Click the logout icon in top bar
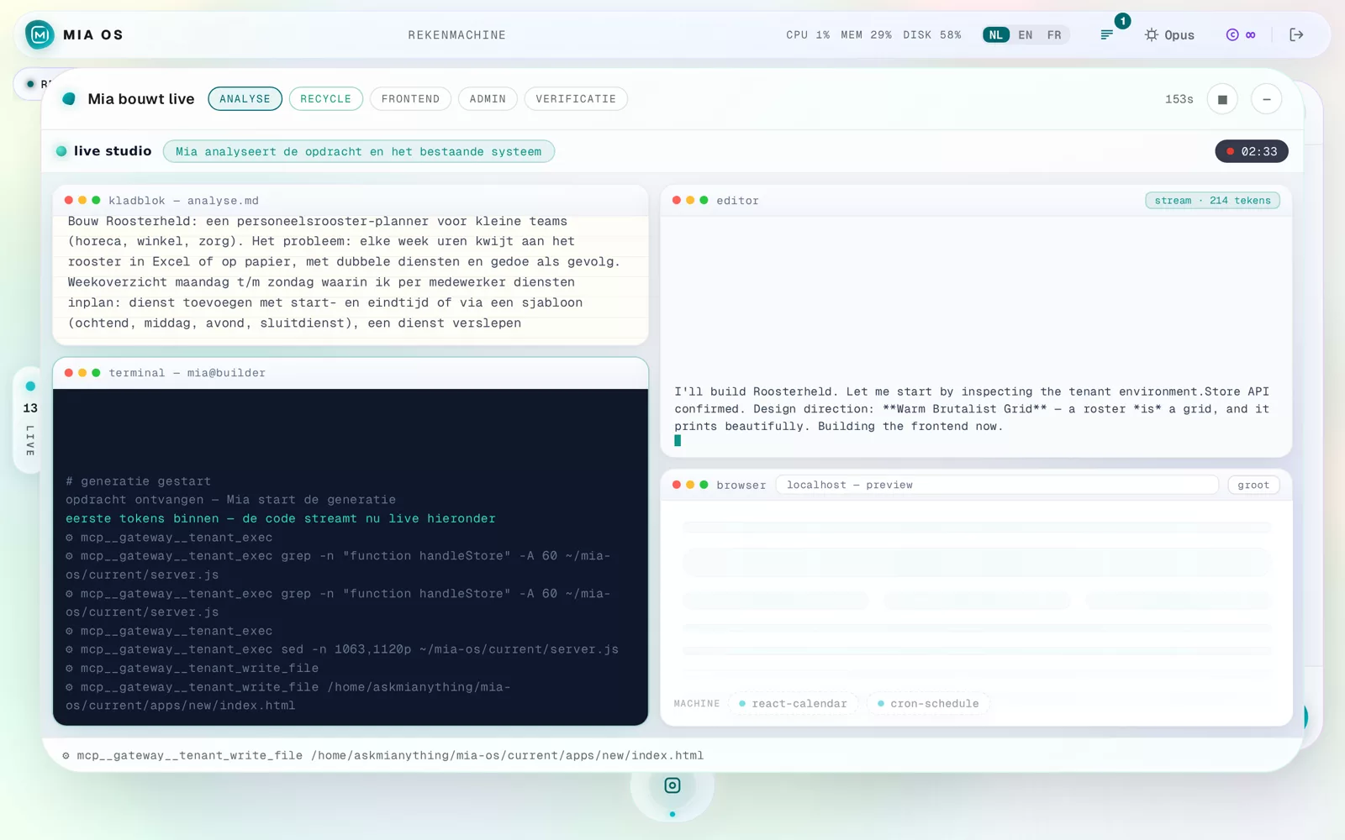This screenshot has width=1345, height=840. click(1296, 34)
